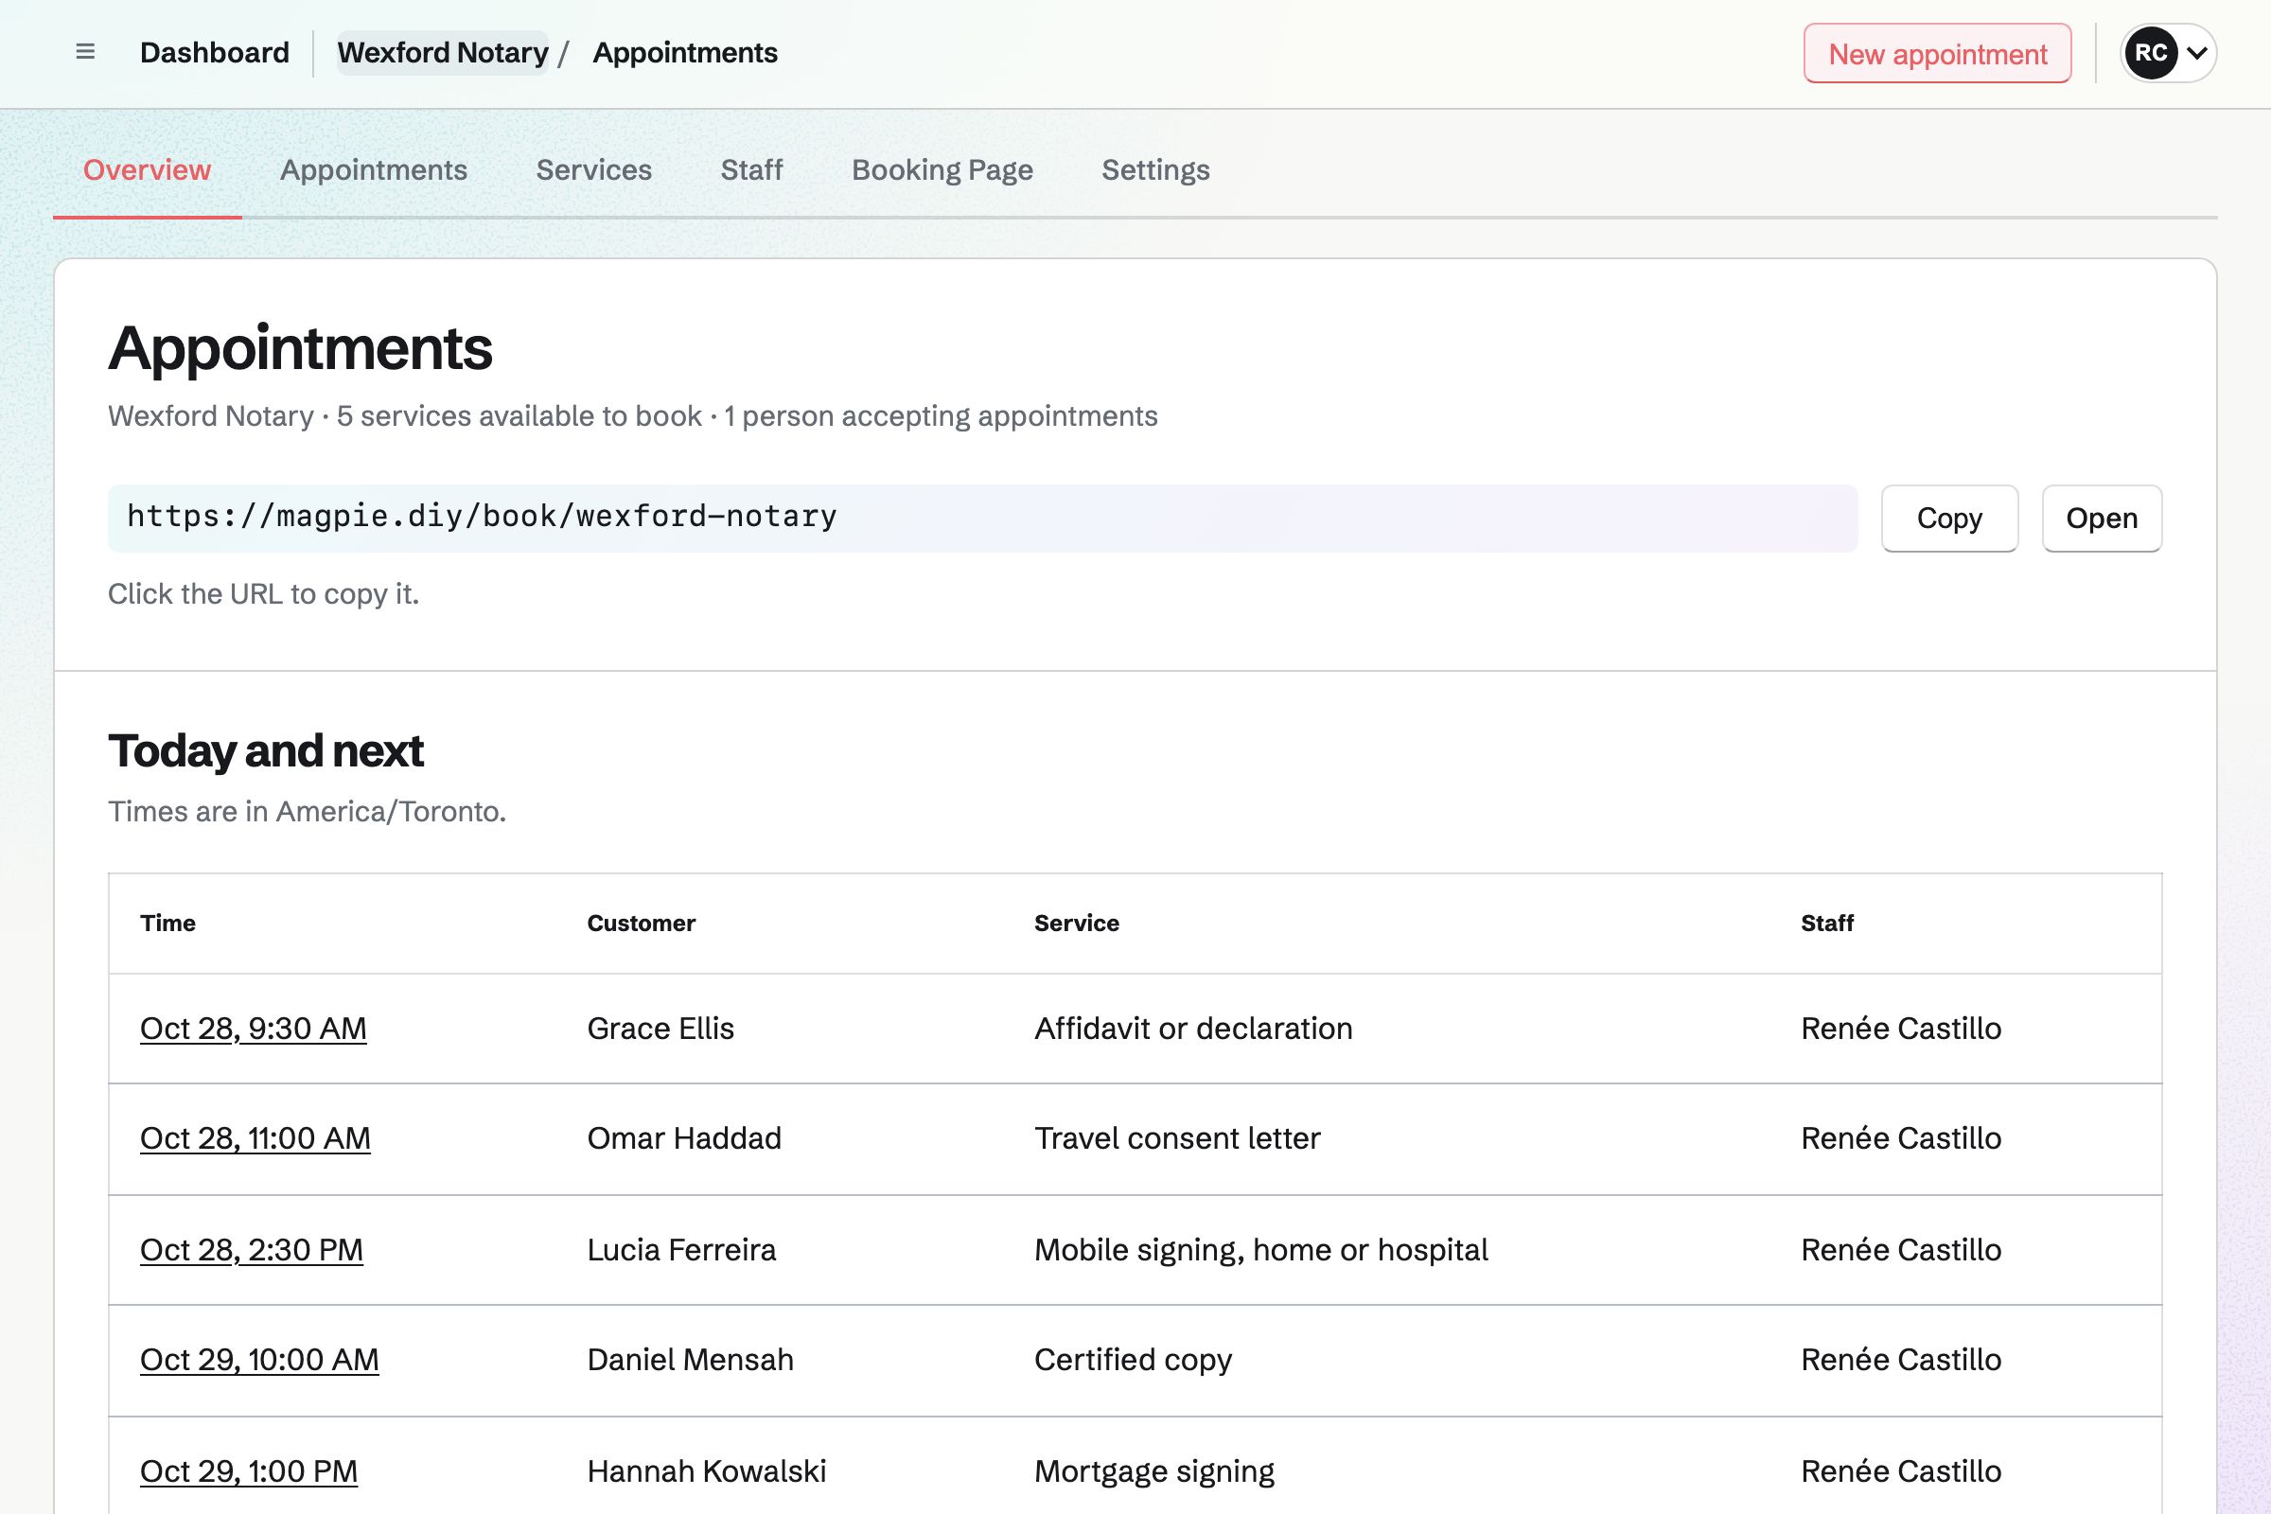Switch to the Overview tab
2271x1514 pixels.
(x=147, y=170)
